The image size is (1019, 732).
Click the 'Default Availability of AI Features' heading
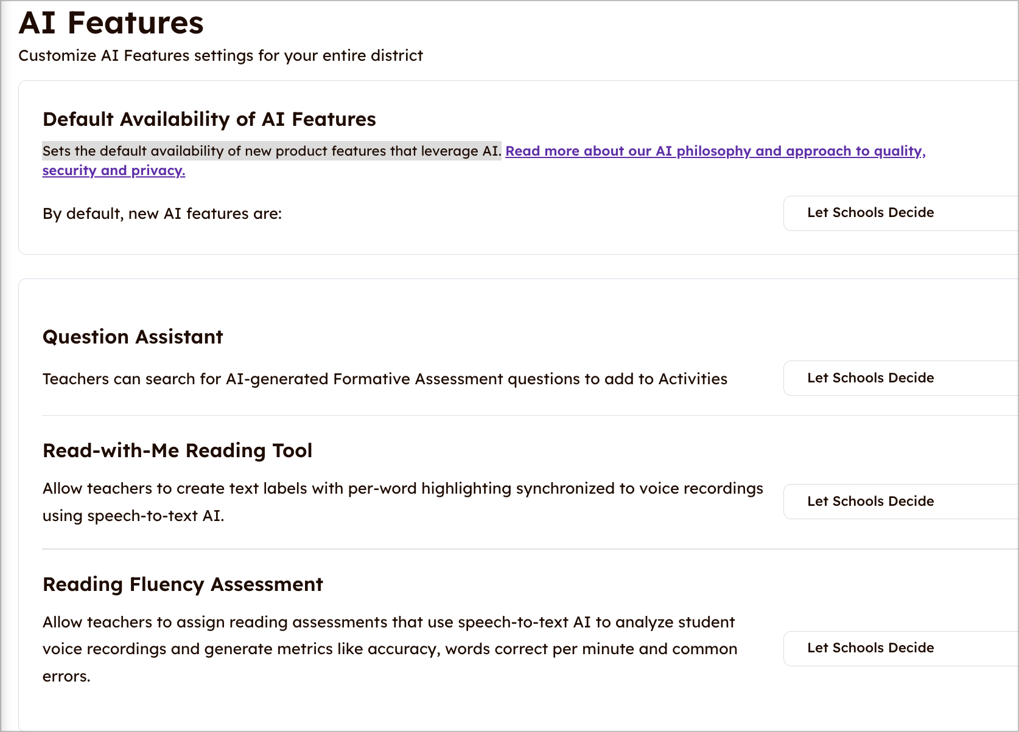click(209, 119)
